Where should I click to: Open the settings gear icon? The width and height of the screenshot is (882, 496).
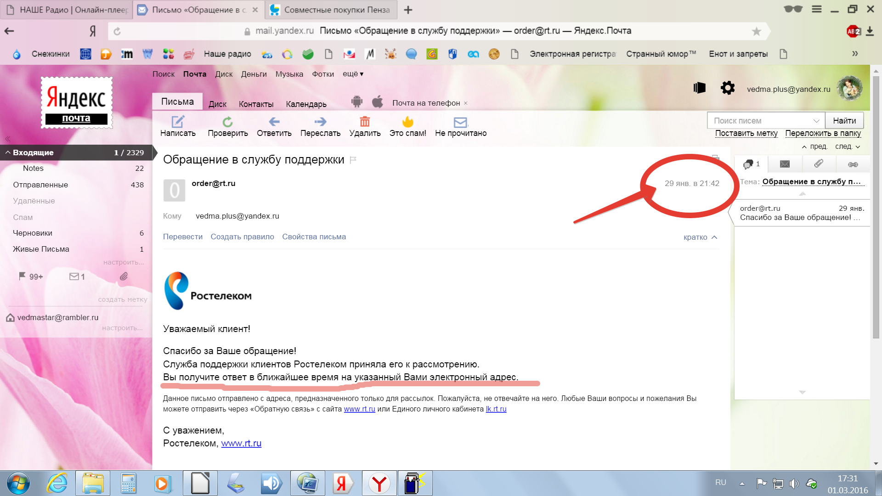click(728, 88)
